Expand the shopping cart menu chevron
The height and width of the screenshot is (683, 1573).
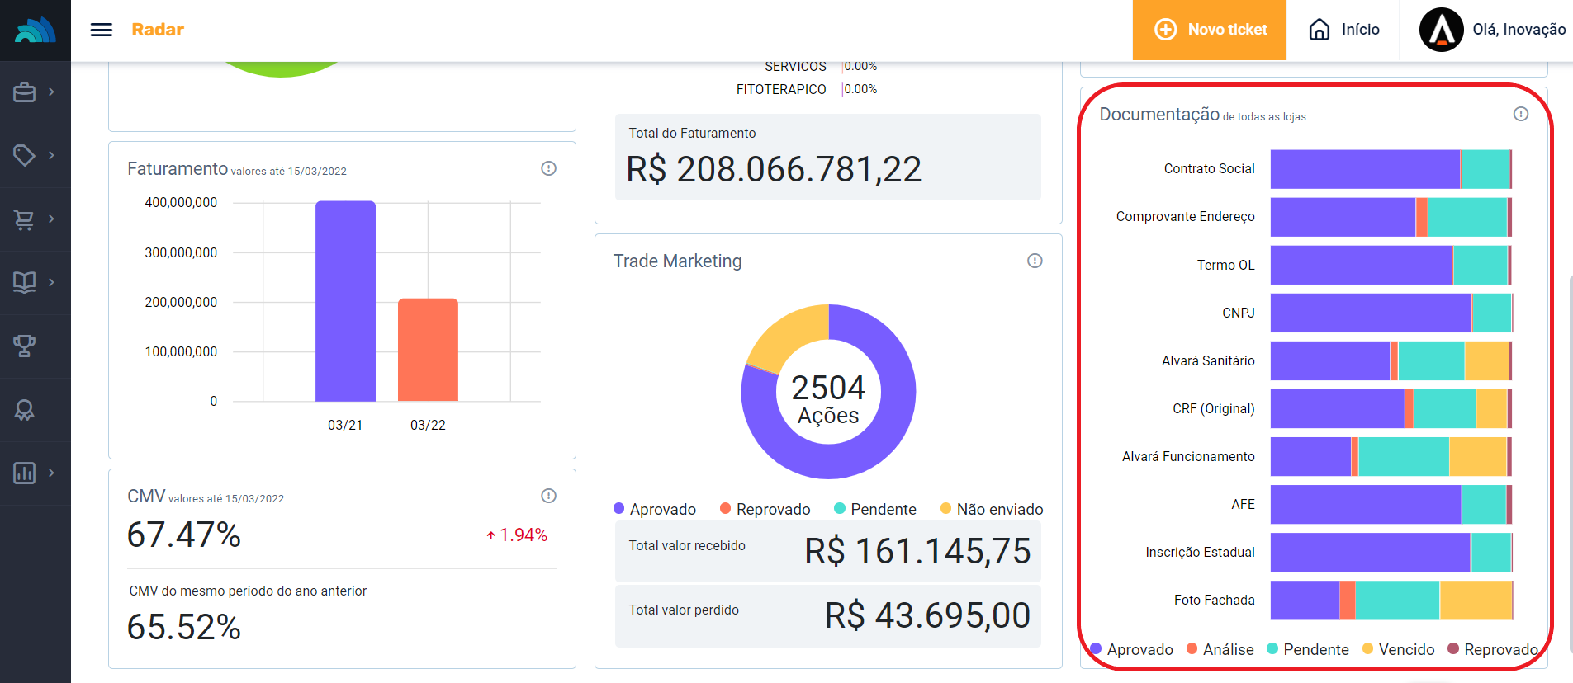point(51,219)
